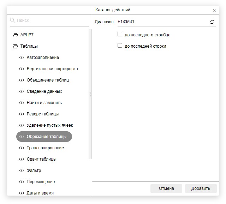Screen dimensions: 226x204
Task: Click the code icon beside Фильтр
Action: tap(22, 170)
